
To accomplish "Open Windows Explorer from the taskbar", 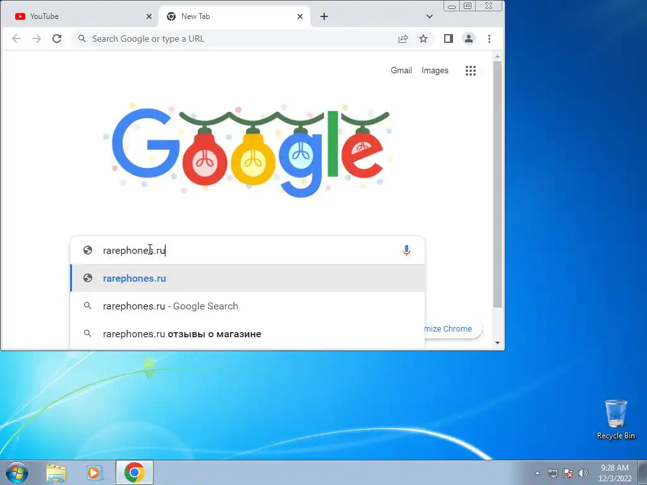I will pos(56,473).
